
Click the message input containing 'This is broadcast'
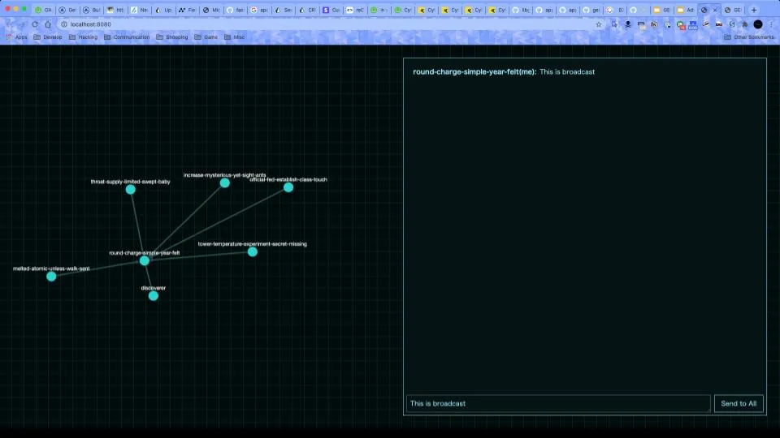click(x=557, y=403)
